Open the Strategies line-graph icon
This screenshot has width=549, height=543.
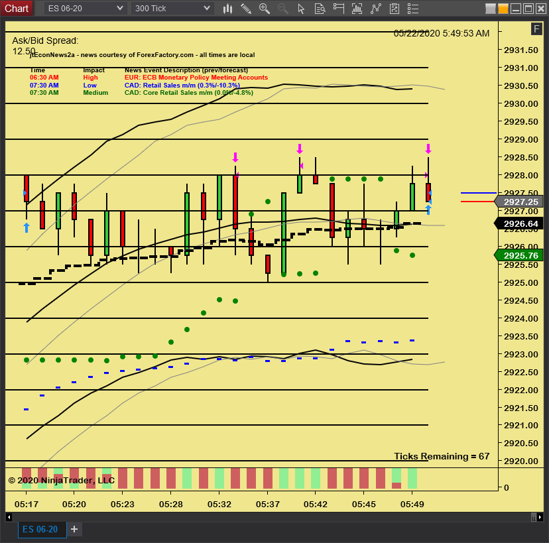click(376, 9)
